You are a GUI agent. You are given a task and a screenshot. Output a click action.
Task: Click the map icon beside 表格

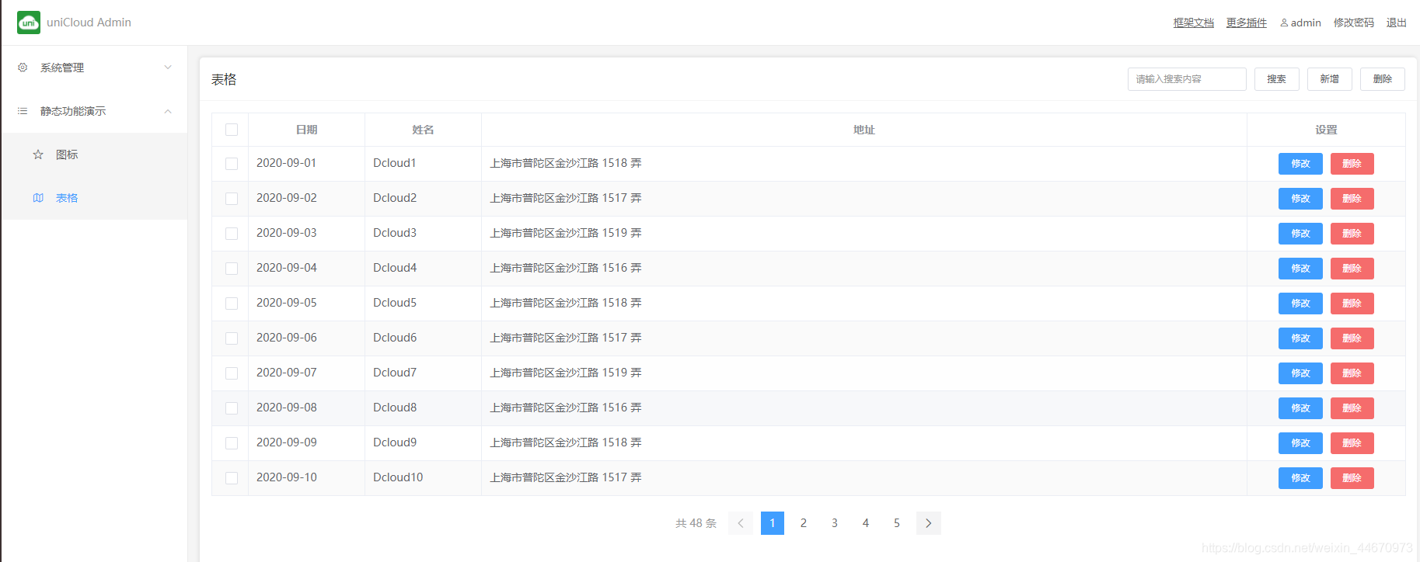[x=38, y=198]
